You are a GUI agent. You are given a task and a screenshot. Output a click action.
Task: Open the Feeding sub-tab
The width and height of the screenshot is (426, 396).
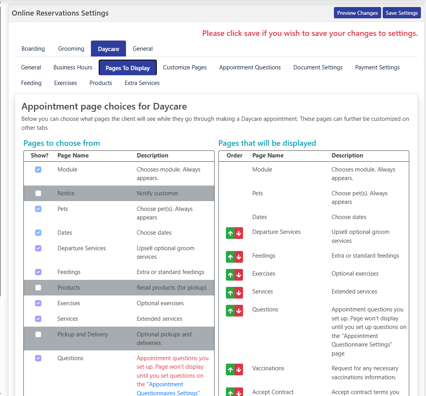coord(31,83)
